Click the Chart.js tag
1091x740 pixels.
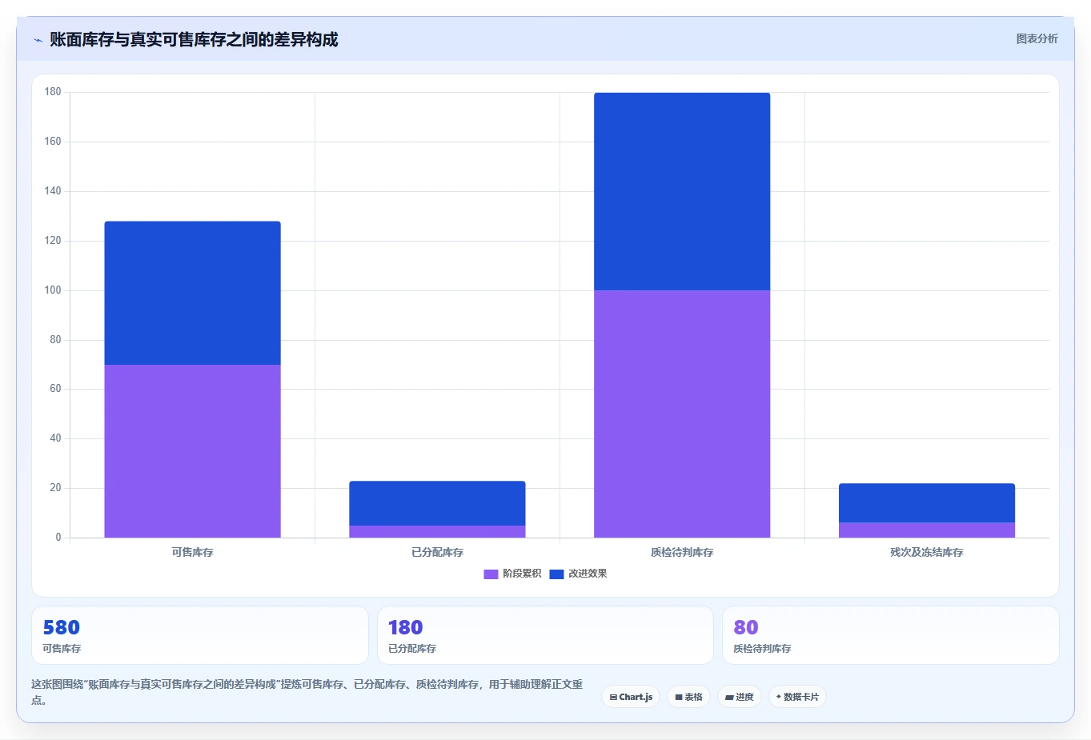631,697
